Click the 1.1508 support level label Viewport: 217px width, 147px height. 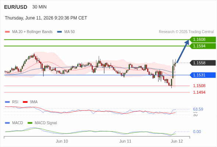(x=199, y=86)
